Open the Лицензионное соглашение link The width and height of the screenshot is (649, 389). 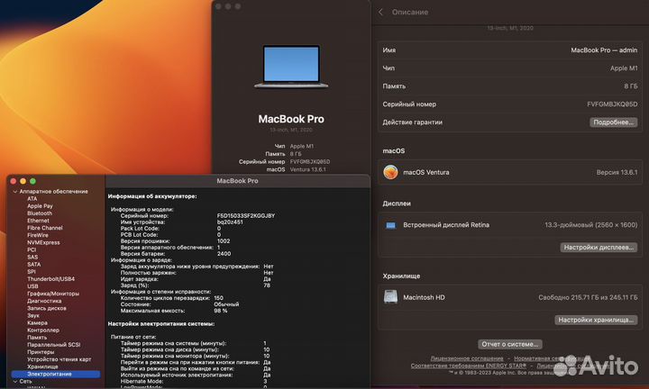(x=467, y=358)
